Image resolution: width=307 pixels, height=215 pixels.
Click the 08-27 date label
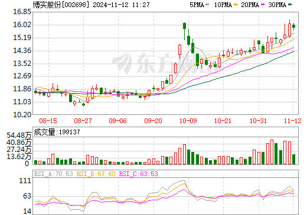(83, 121)
